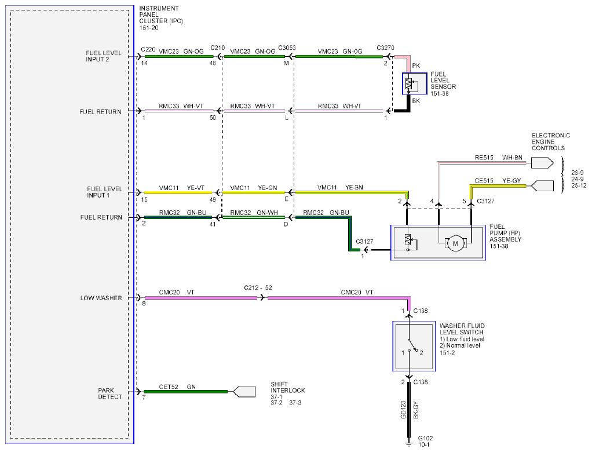Click the C3270 connector label

pyautogui.click(x=385, y=48)
